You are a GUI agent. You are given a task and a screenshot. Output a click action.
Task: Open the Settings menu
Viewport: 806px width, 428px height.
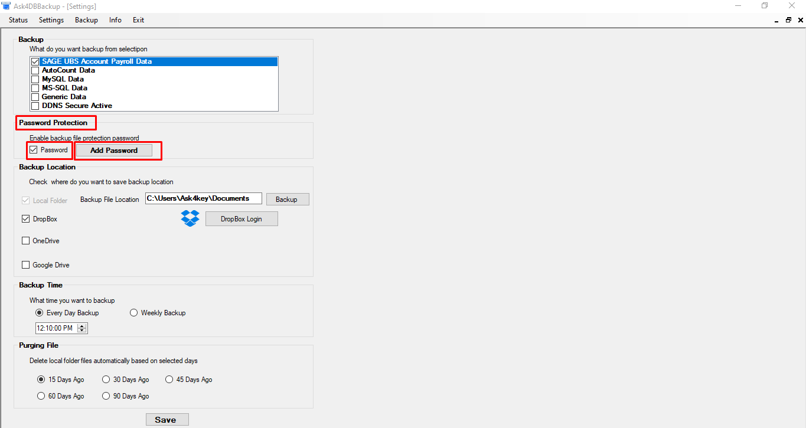[x=51, y=20]
